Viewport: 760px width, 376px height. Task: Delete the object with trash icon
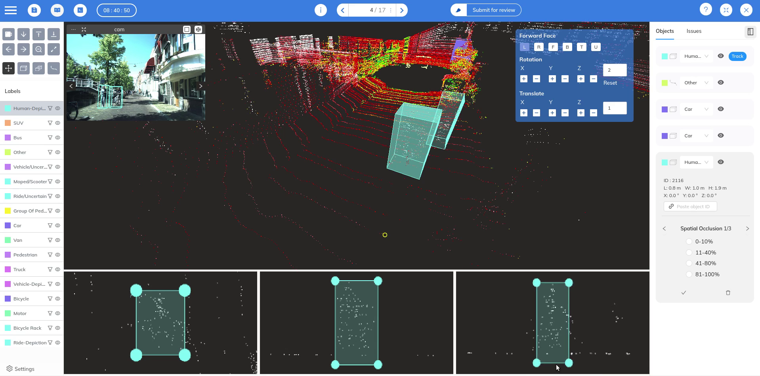point(728,293)
